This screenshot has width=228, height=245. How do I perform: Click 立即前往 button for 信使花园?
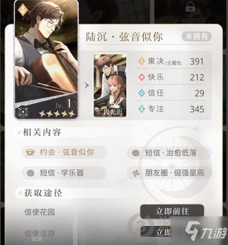[x=172, y=211]
